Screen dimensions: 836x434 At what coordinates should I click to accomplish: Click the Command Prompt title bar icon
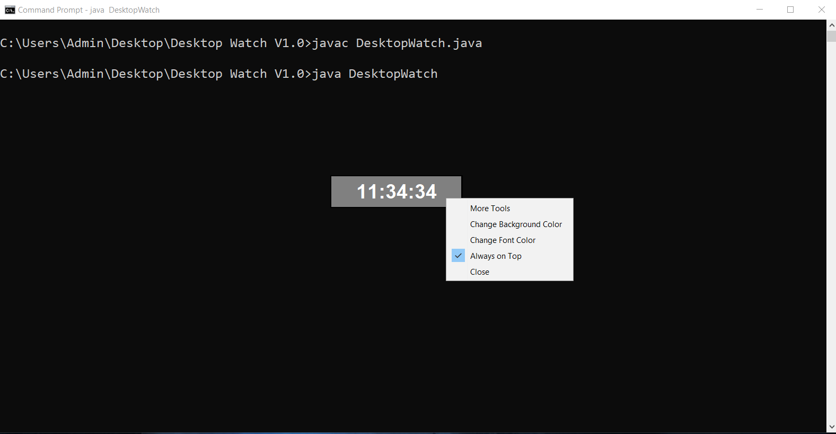coord(10,10)
